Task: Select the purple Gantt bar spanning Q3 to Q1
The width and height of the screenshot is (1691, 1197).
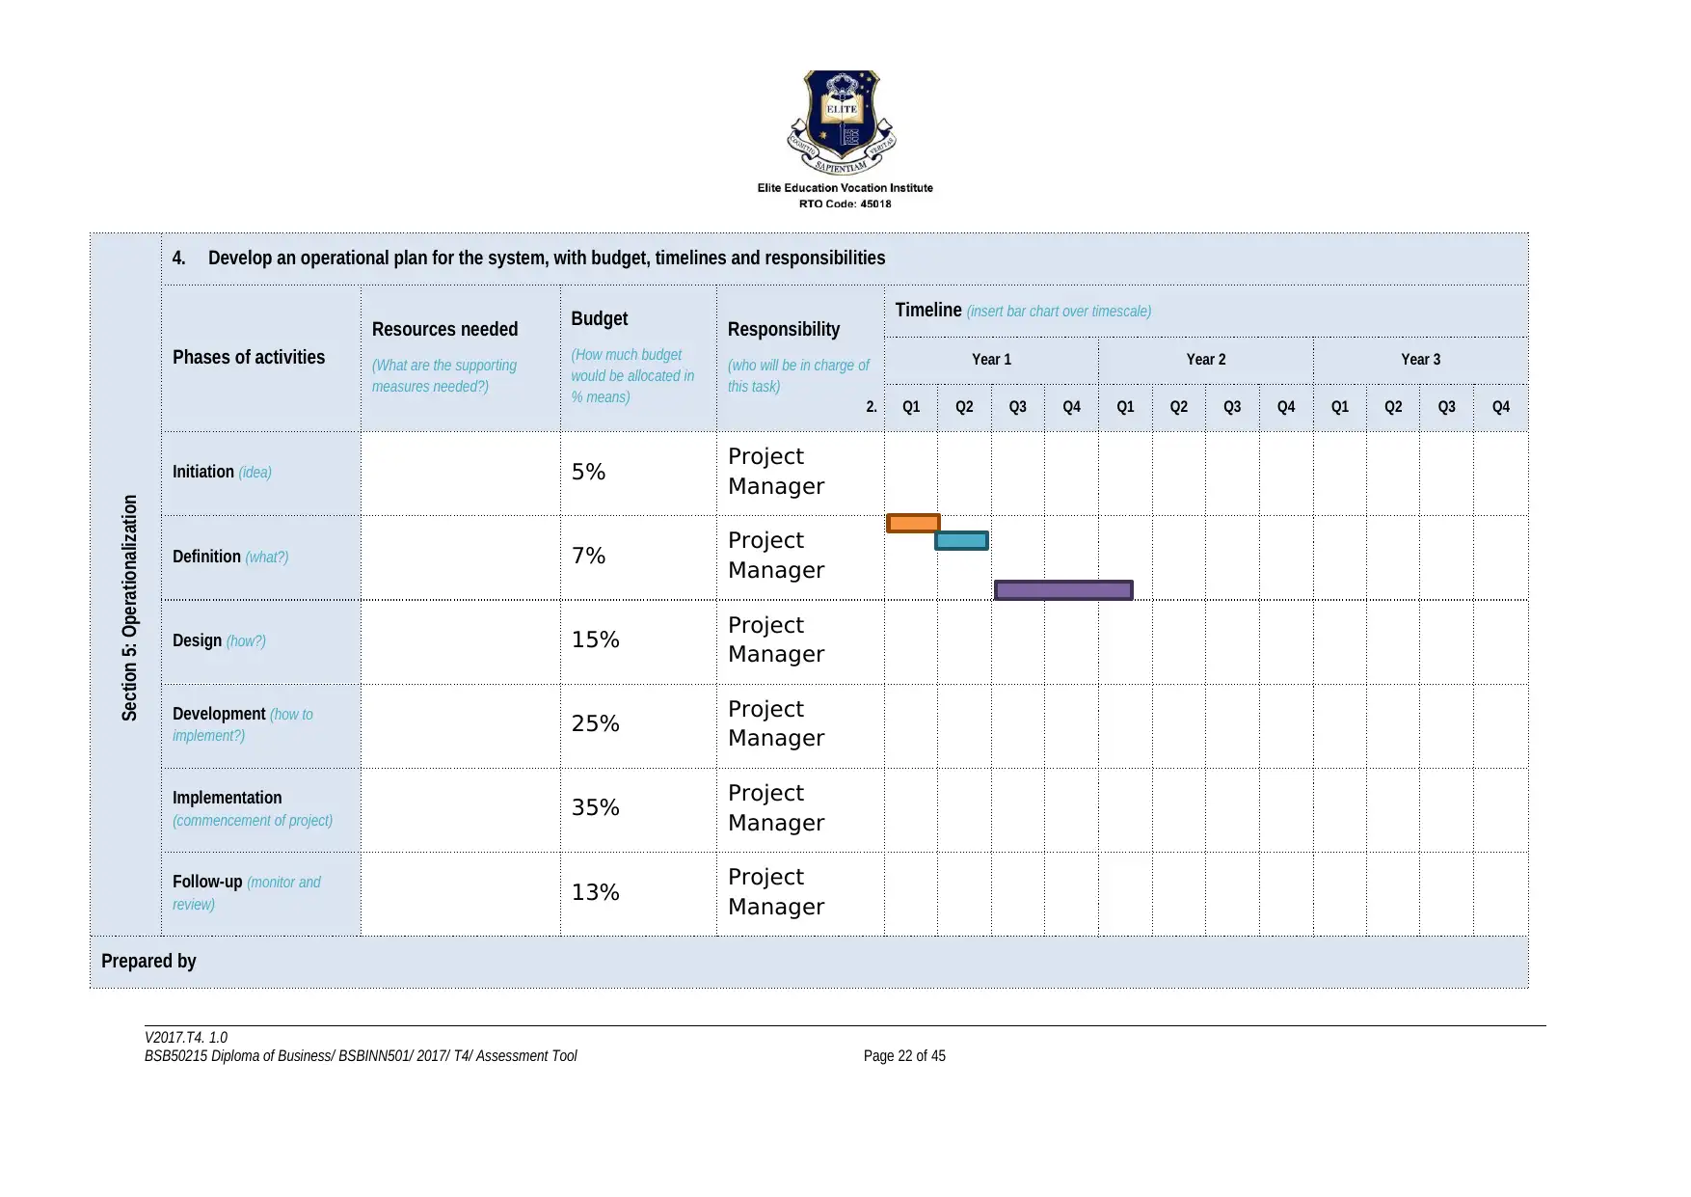Action: point(1063,589)
